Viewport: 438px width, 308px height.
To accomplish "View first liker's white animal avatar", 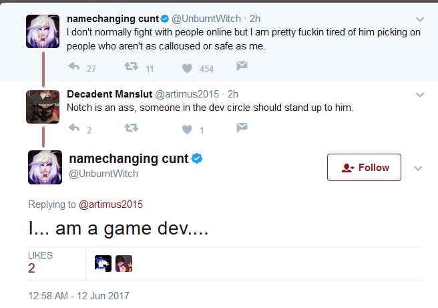I will coord(103,263).
